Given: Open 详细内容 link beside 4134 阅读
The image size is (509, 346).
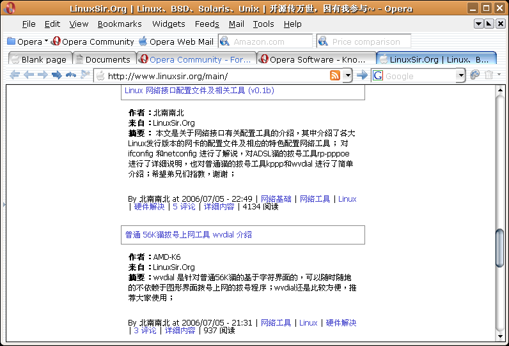Looking at the screenshot, I should (219, 207).
